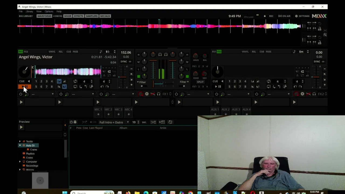This screenshot has height=194, width=345.
Task: Toggle the SAMPLERS section
Action: point(92,16)
